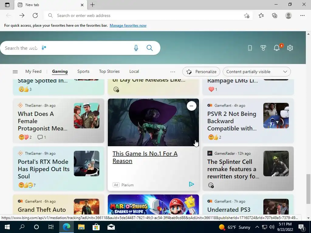Open page settings gear icon

point(290,48)
